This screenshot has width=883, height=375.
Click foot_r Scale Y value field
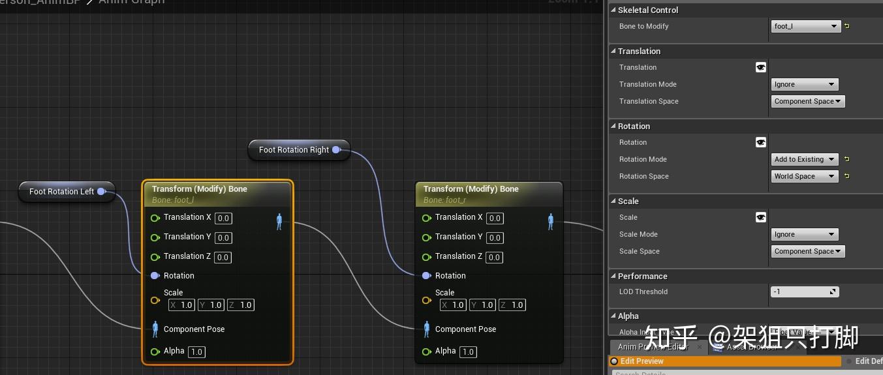pyautogui.click(x=483, y=305)
